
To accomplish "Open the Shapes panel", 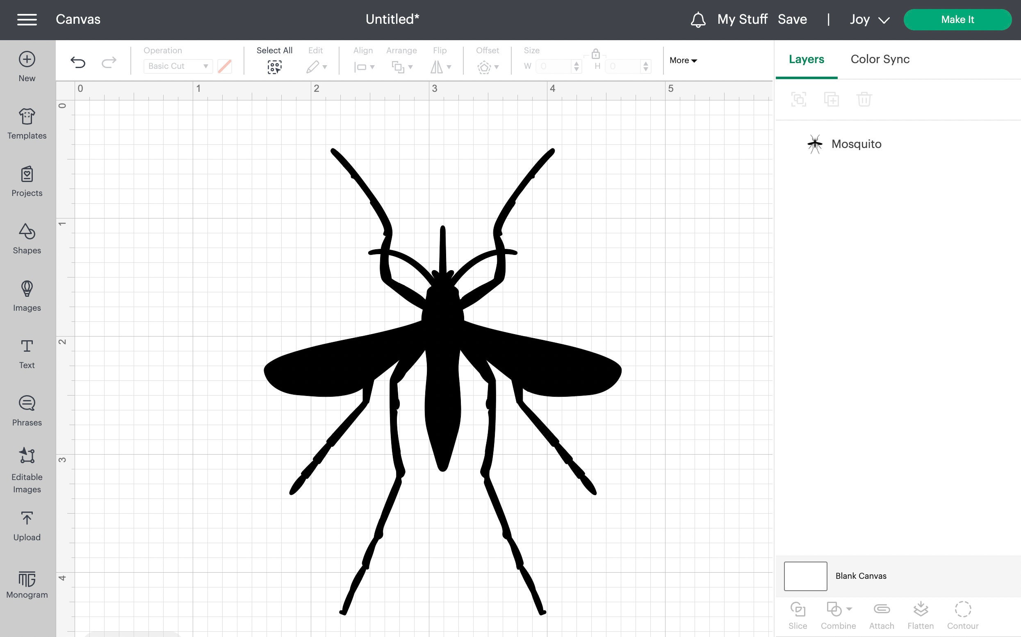I will click(x=27, y=239).
